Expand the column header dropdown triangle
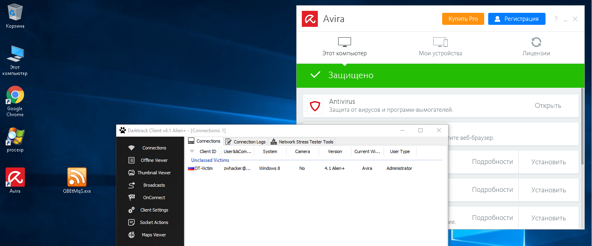The image size is (592, 246). tap(192, 151)
